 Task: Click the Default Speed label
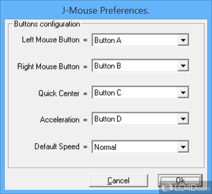tap(57, 146)
